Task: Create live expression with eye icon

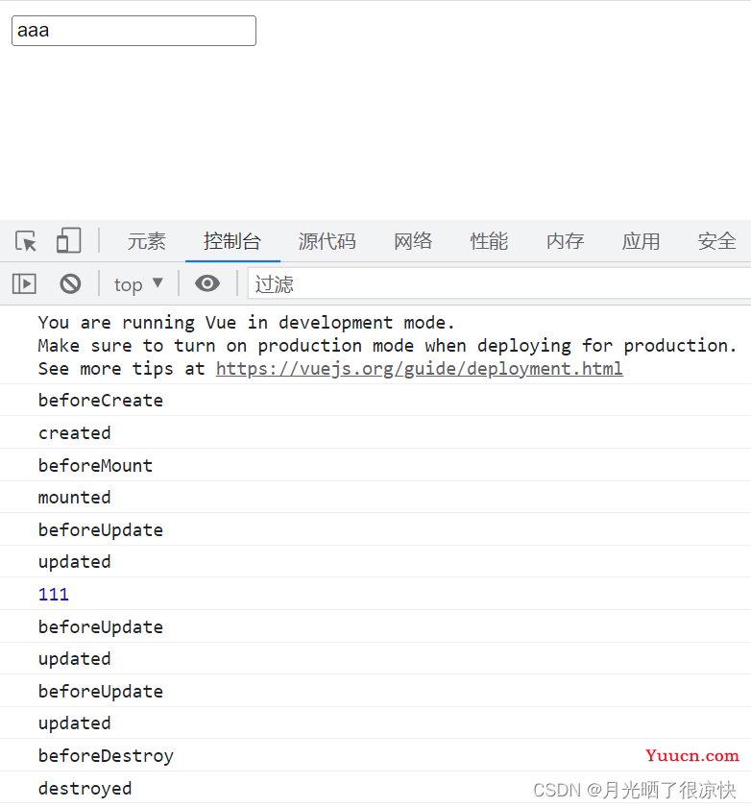Action: point(207,283)
